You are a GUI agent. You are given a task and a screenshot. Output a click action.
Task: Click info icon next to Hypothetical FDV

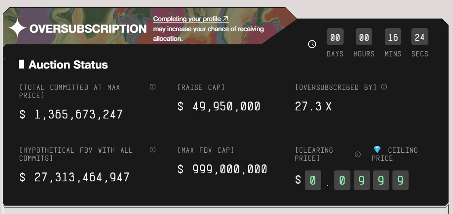(x=153, y=150)
